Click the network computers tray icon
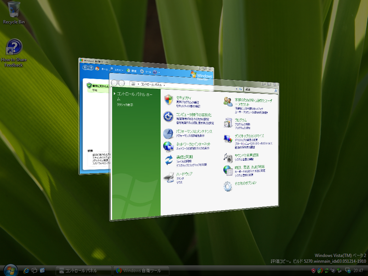 pos(348,270)
